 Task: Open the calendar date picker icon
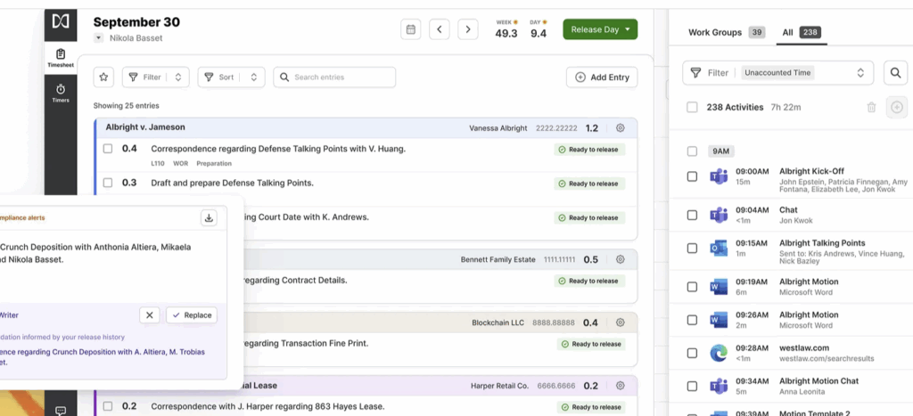click(410, 29)
